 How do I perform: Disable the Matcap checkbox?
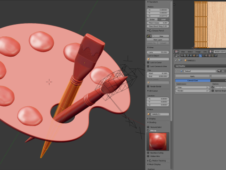pos(148,130)
